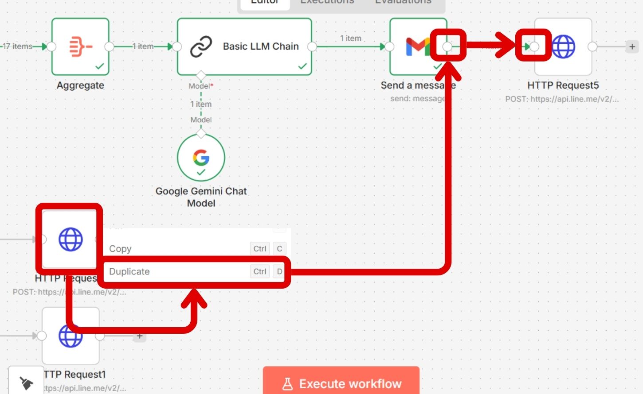Click the Basic LLM Chain output connector
Viewport: 643px width, 394px height.
point(312,46)
